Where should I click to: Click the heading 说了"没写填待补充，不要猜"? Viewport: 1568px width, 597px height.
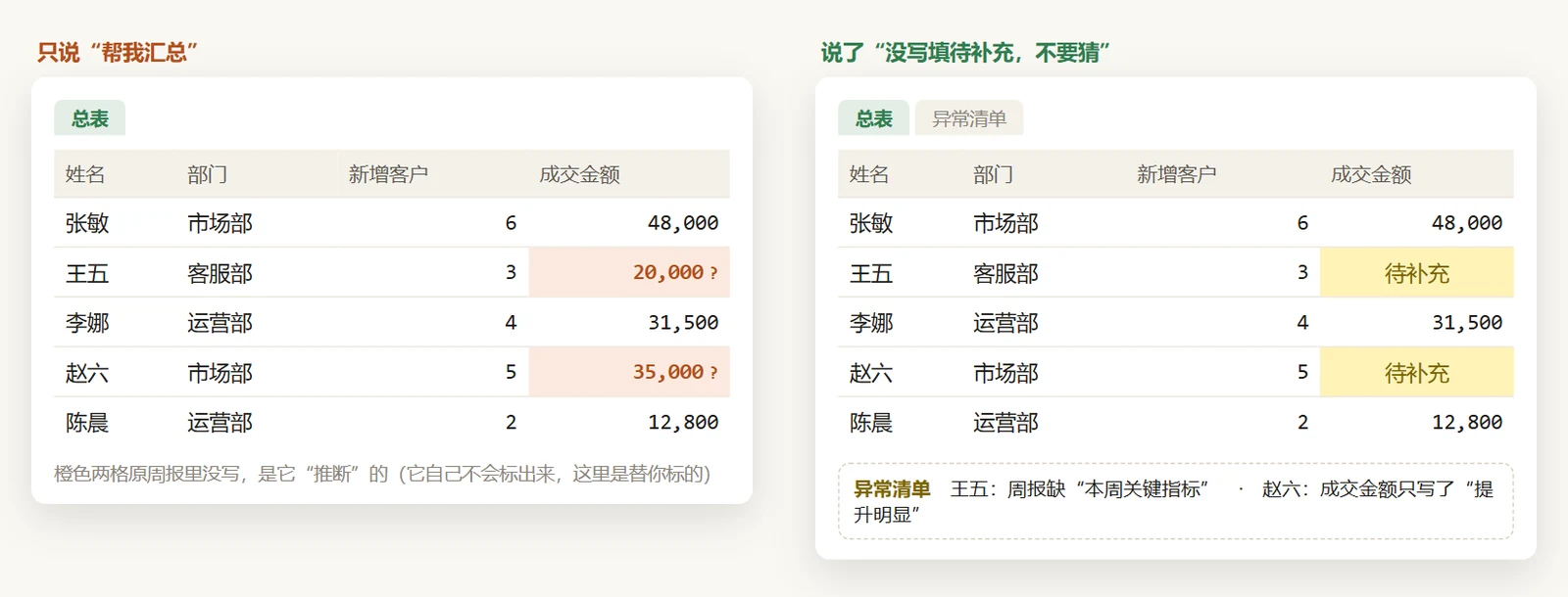pos(965,53)
